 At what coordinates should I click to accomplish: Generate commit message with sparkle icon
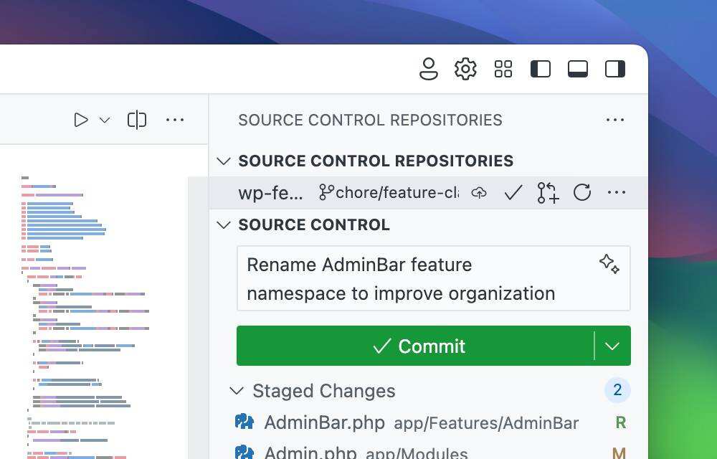pos(609,264)
